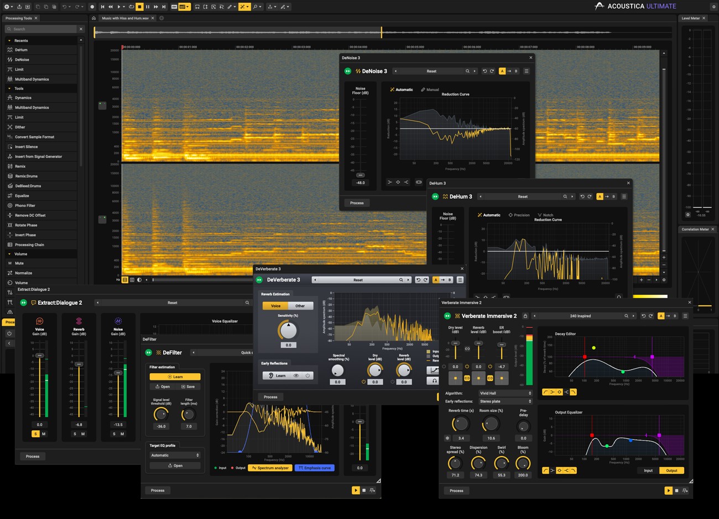
Task: Click the lock icon in Verberate Immersive 2
Action: tap(525, 316)
